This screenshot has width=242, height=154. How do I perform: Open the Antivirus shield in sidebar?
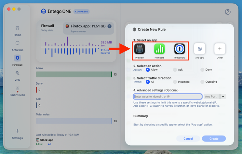coord(18,43)
